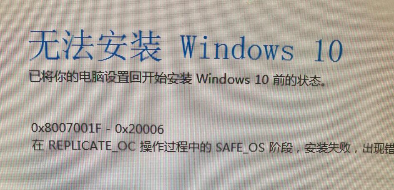The image size is (394, 190).
Task: Click Windows in the large blue title
Action: pyautogui.click(x=237, y=49)
